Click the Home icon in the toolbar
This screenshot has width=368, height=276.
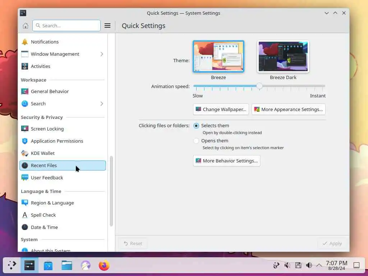point(26,26)
